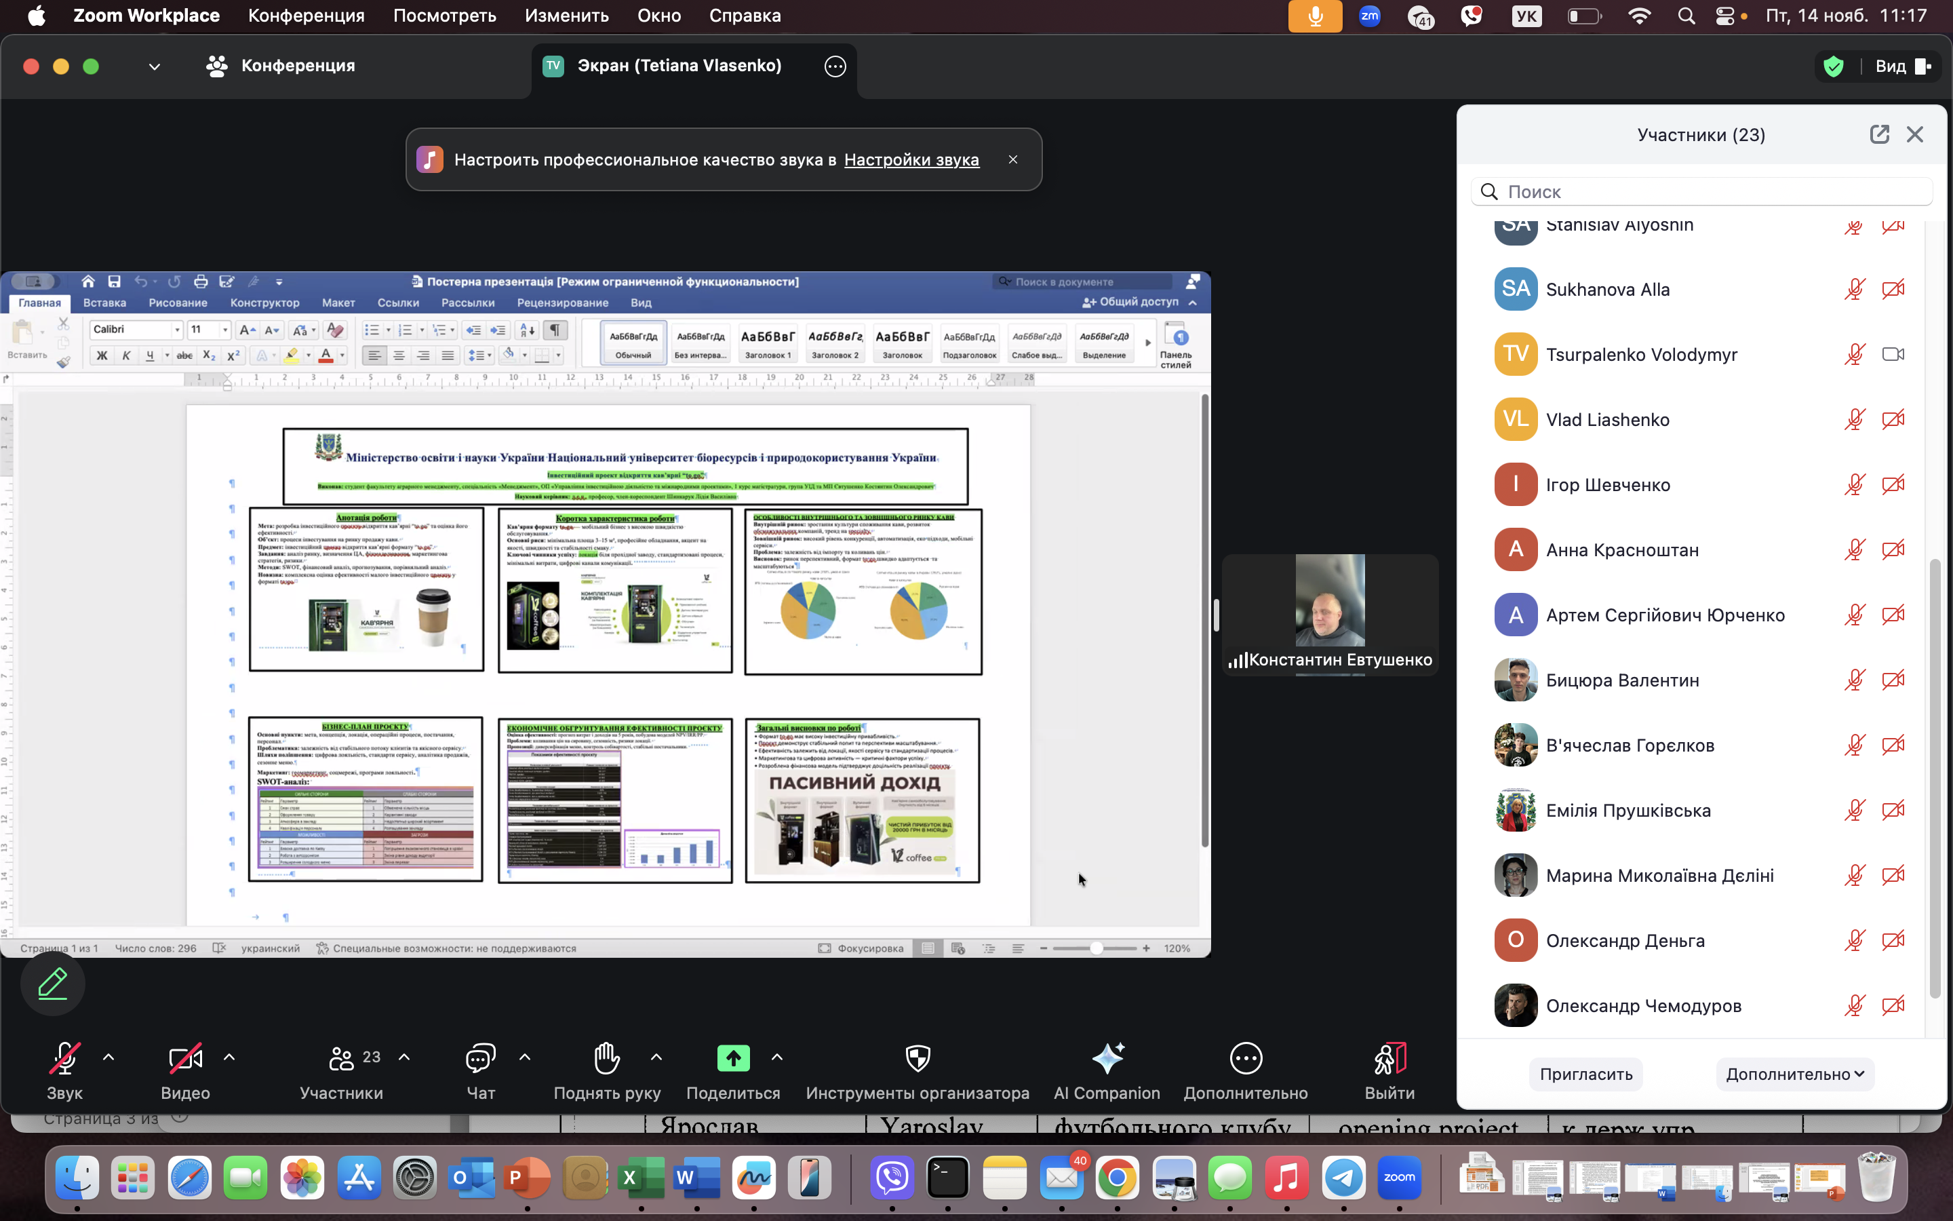Open AI Companion
Viewport: 1953px width, 1221px height.
point(1107,1058)
